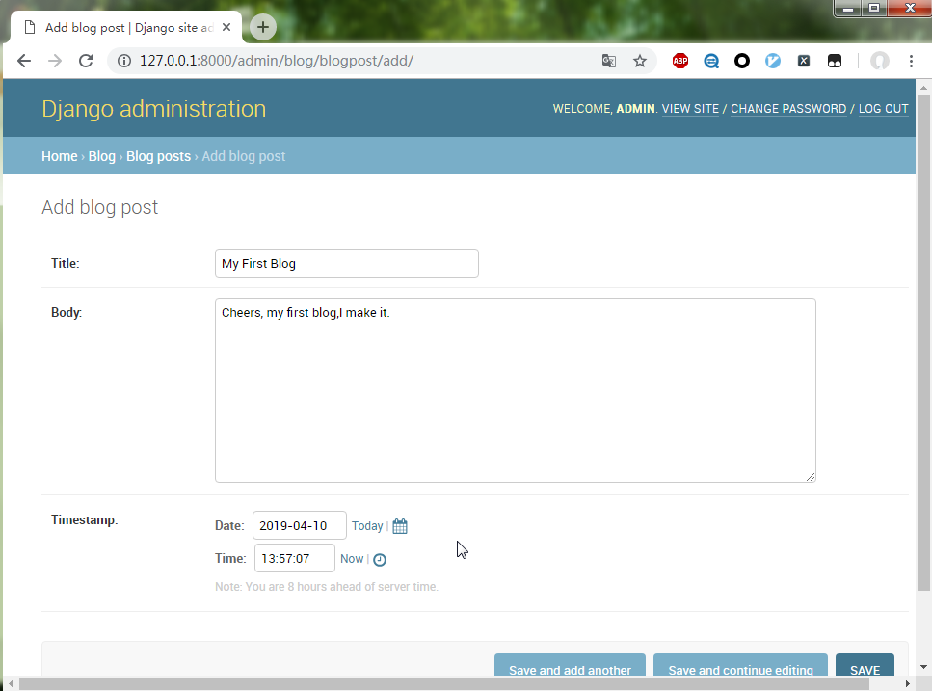Open the clock time picker icon
Screen dimensions: 932x691
(380, 560)
